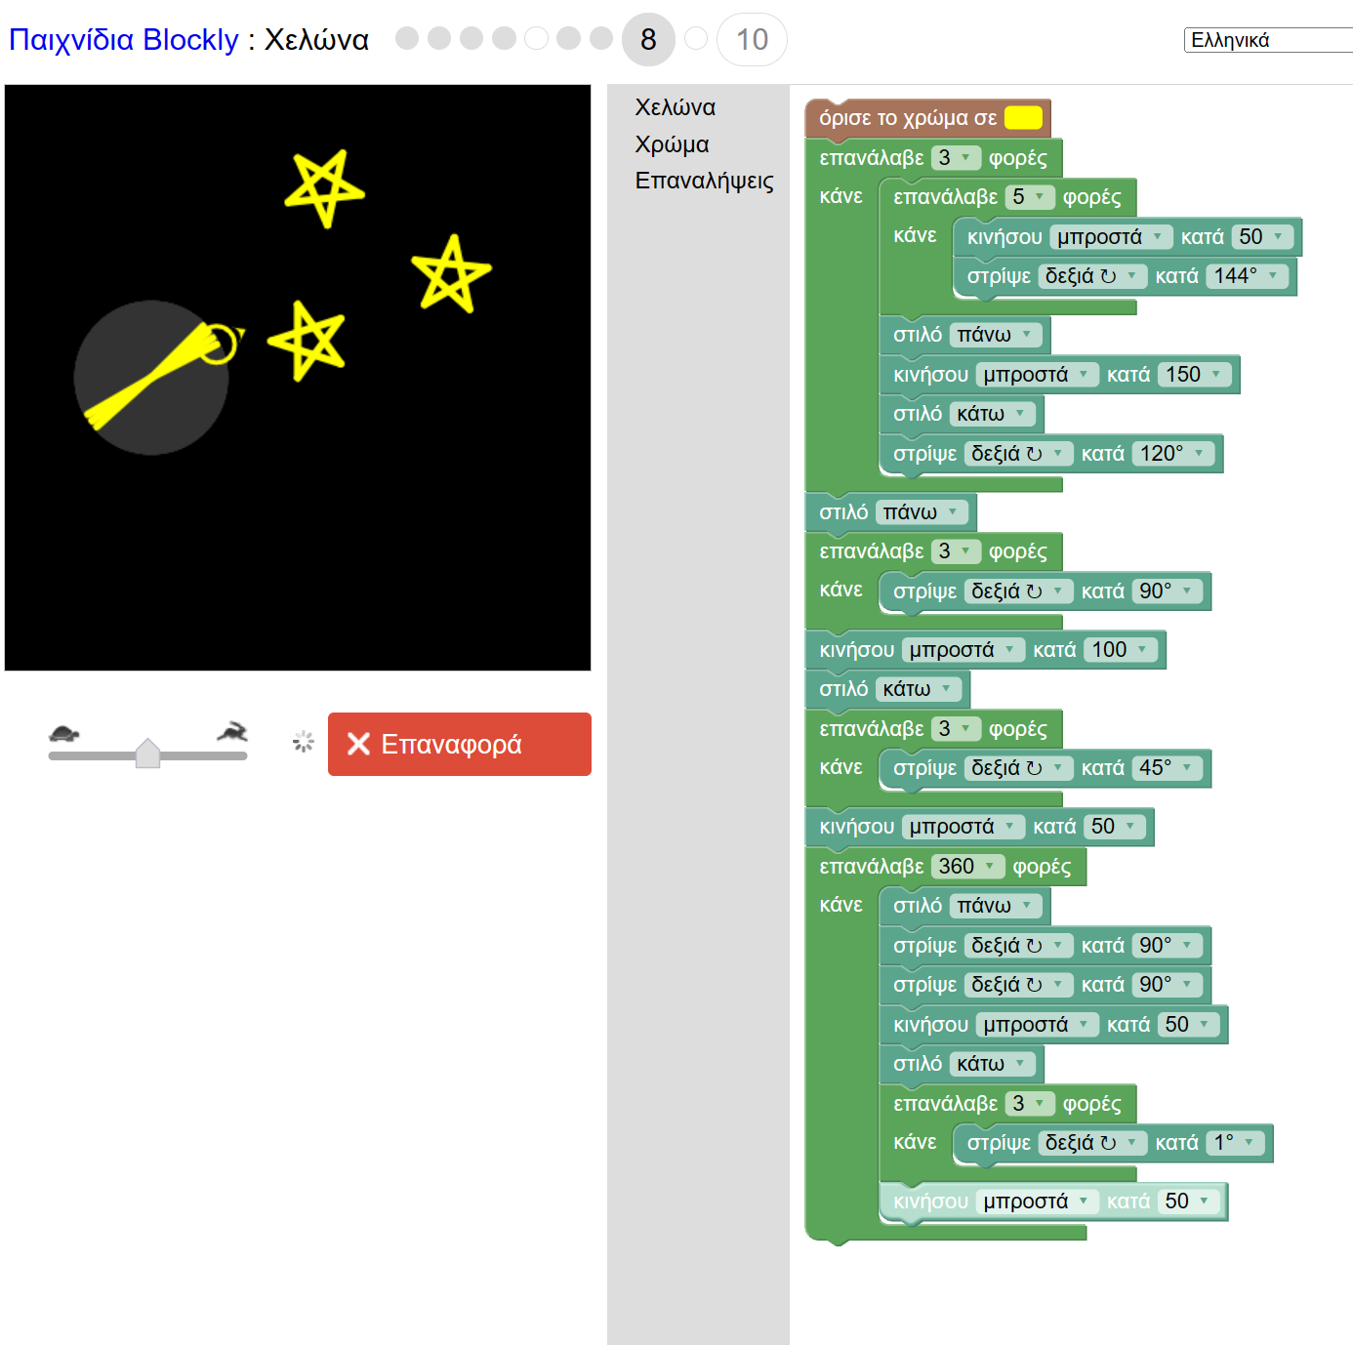Click the turtle sprite on the canvas
Screen dimensions: 1353x1345
point(220,344)
